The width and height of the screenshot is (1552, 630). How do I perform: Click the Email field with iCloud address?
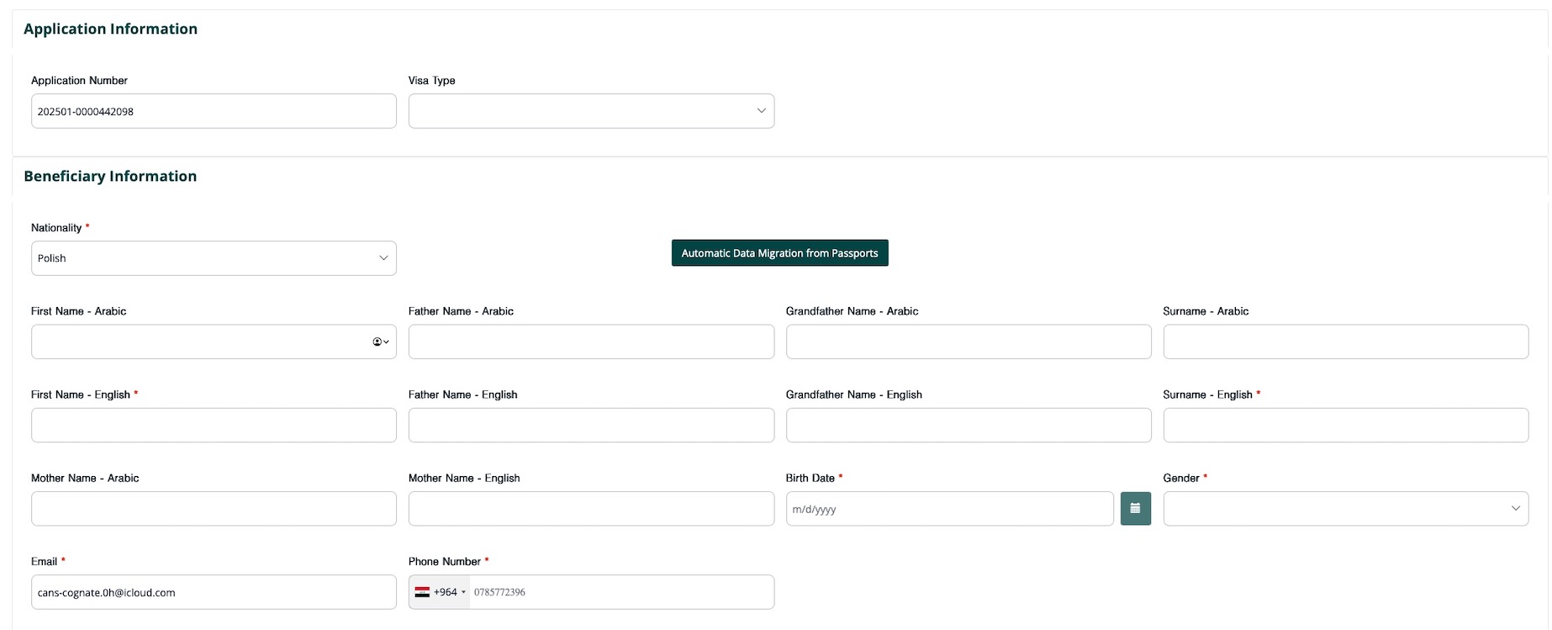coord(214,592)
